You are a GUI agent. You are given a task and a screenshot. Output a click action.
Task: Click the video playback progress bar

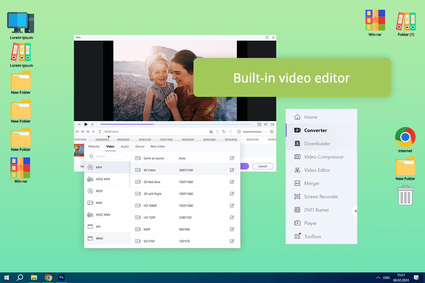point(176,124)
